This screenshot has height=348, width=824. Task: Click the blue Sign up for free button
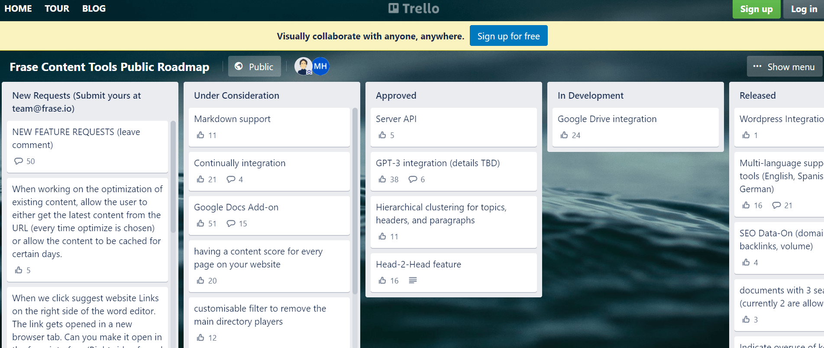(509, 36)
